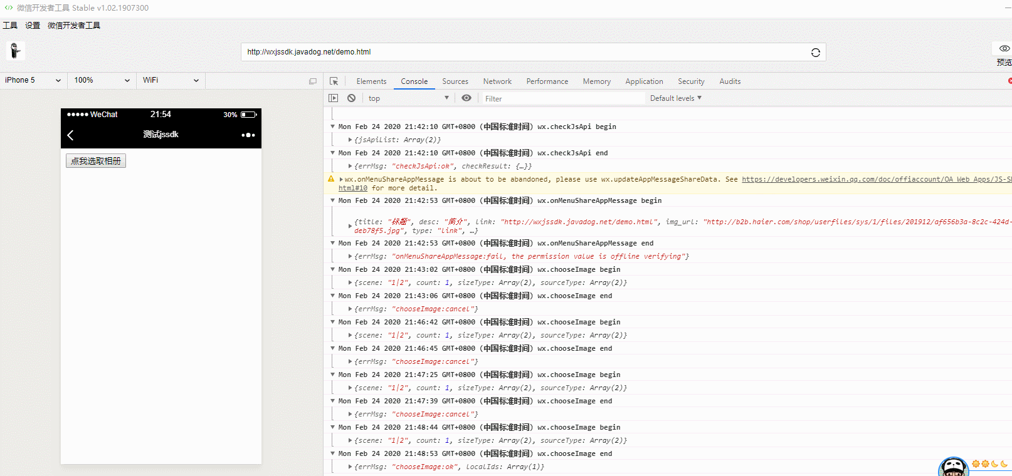
Task: Open the iPhone 5 device dropdown
Action: 33,80
